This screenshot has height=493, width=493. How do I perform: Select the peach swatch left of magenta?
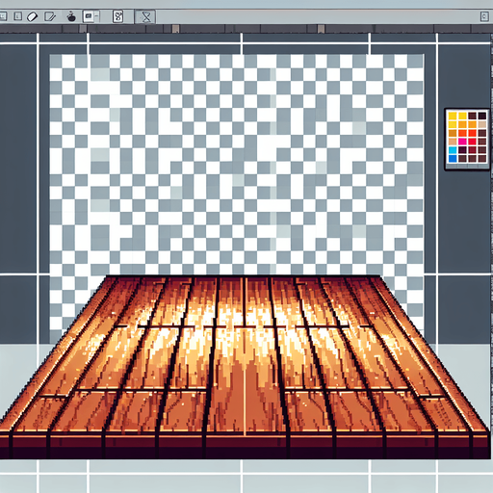click(x=453, y=142)
